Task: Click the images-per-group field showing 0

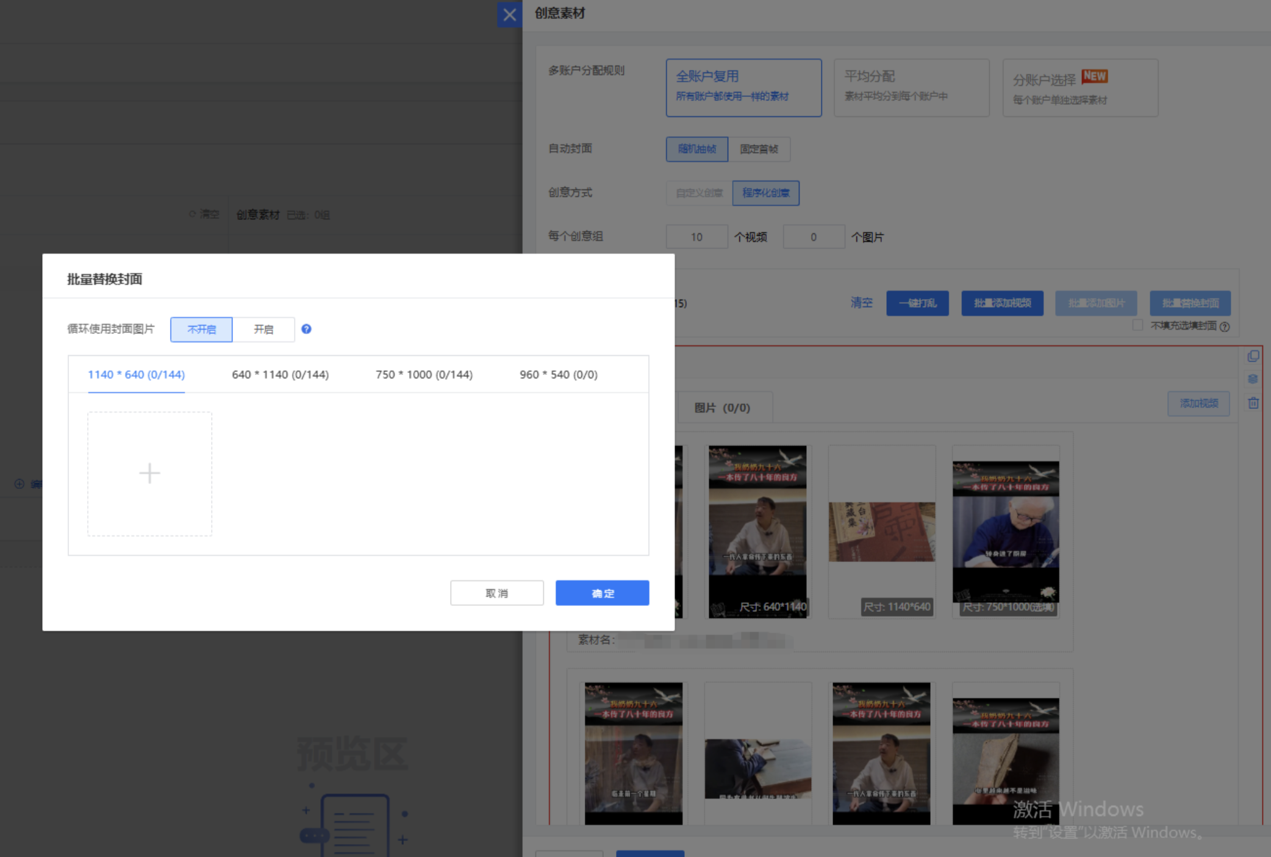Action: click(814, 237)
